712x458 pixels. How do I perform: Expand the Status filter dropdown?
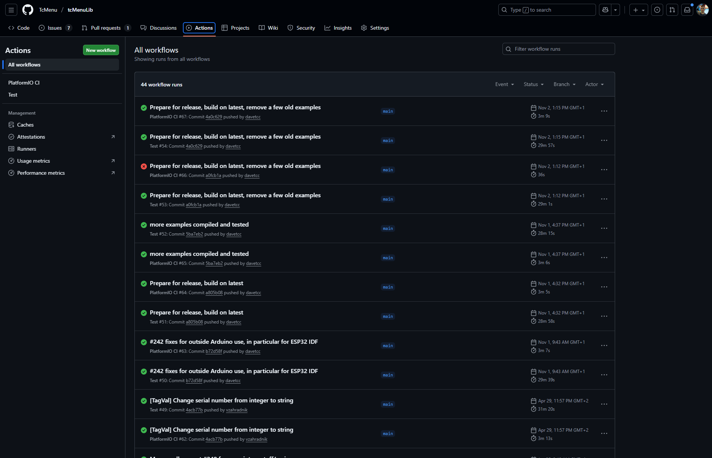coord(534,85)
